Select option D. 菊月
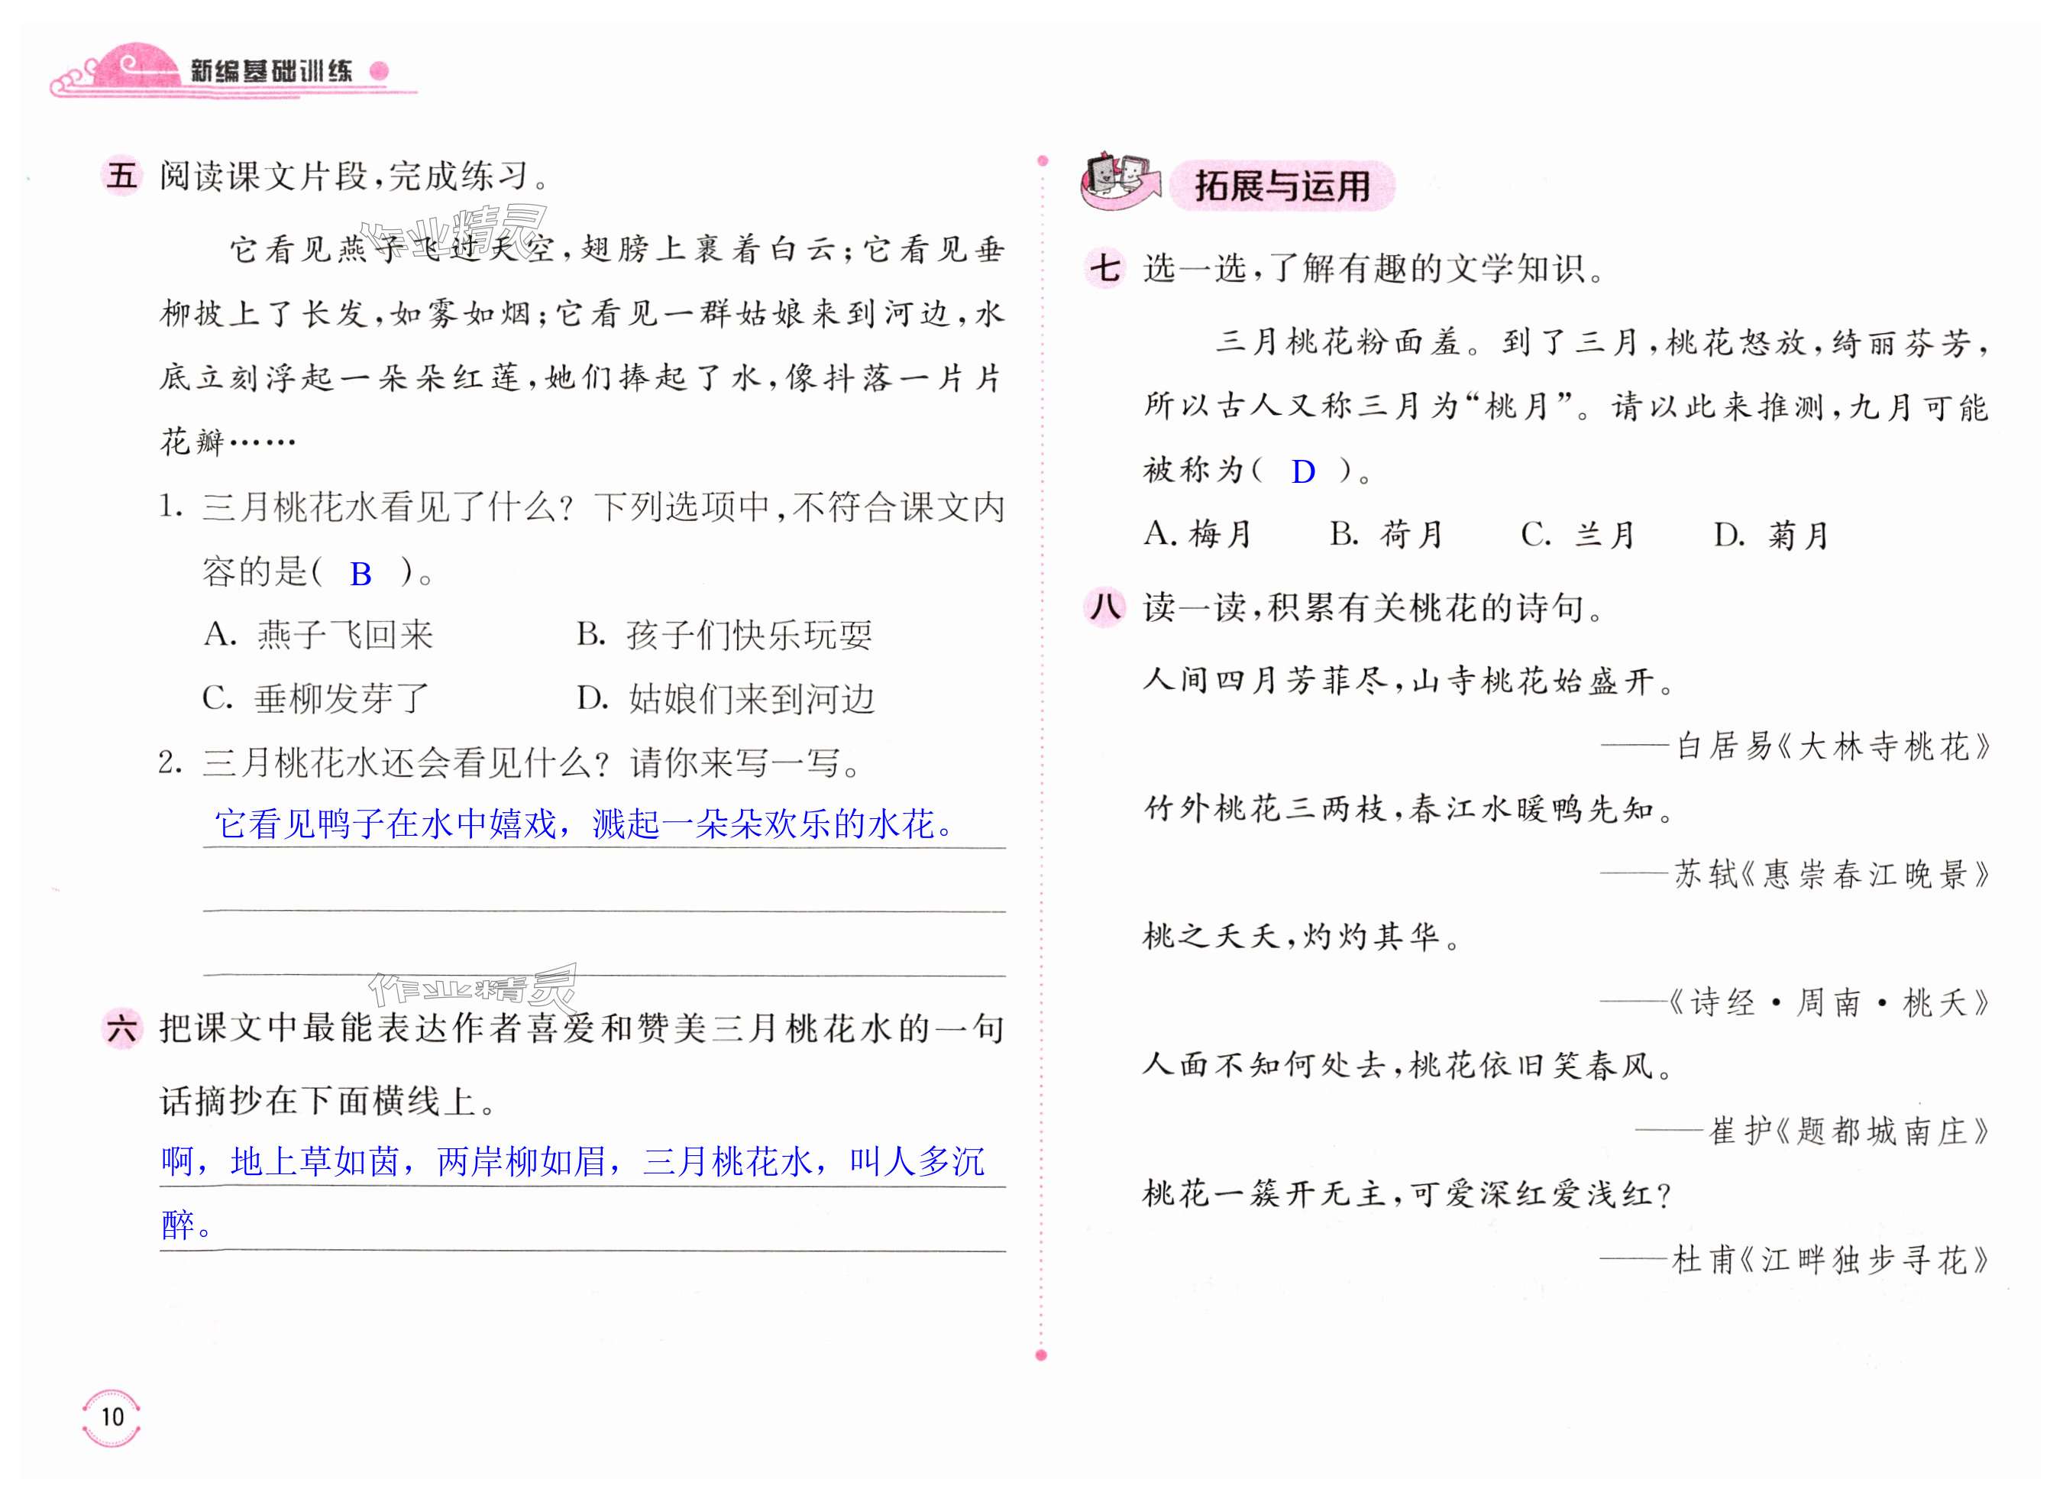 [1770, 534]
